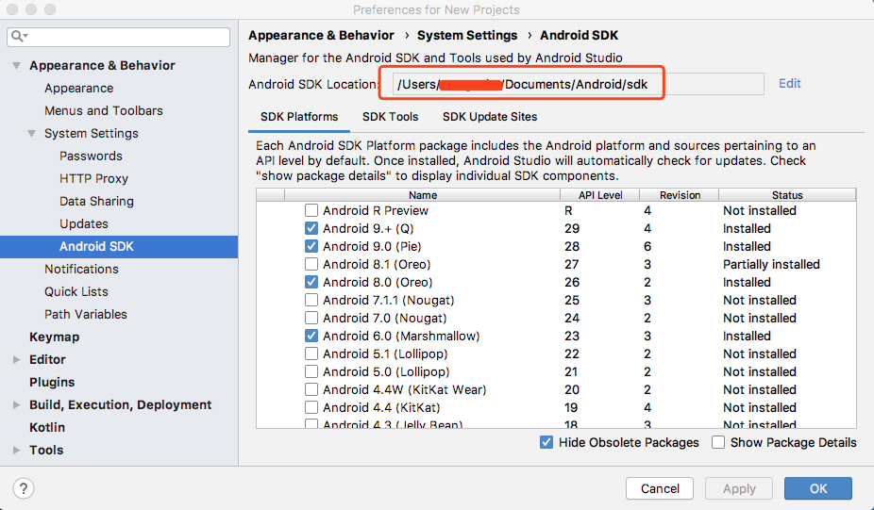874x510 pixels.
Task: Click the Edit link for SDK location
Action: coord(789,83)
